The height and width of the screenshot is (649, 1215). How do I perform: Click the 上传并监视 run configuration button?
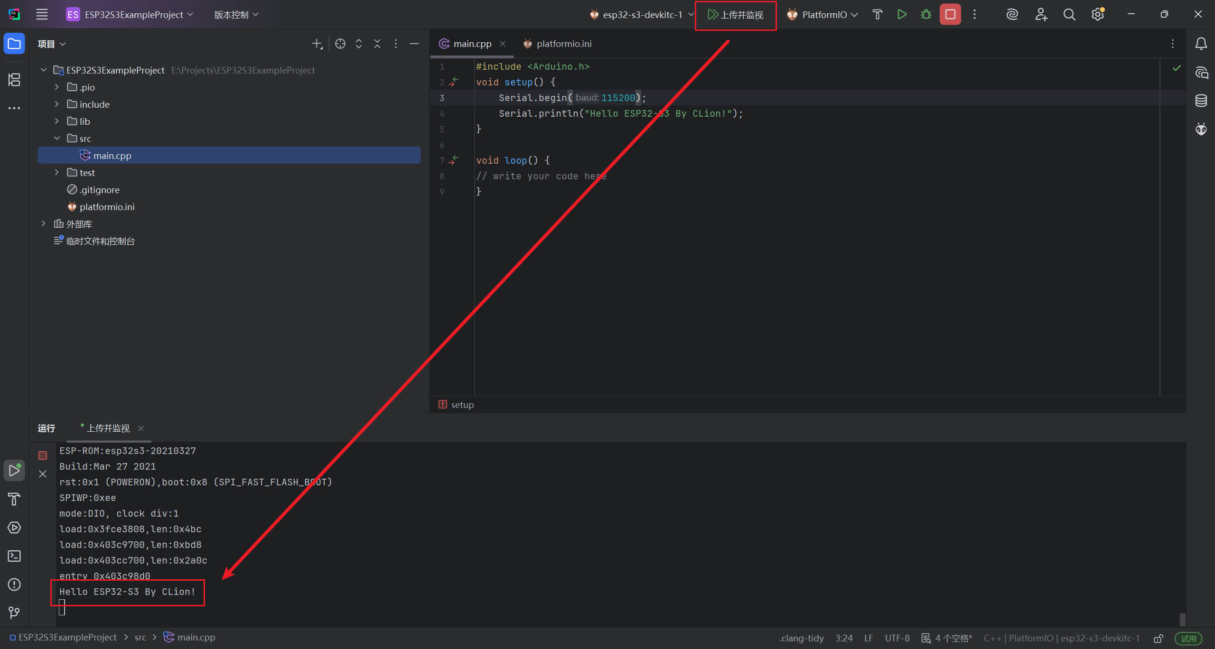pyautogui.click(x=736, y=15)
